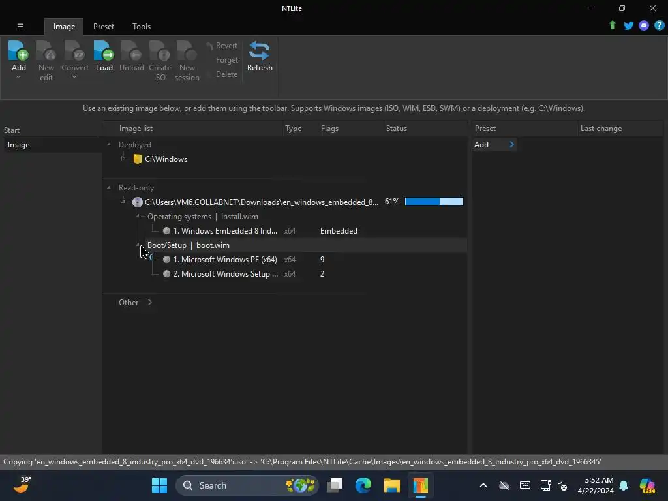Click the Convert toolbar icon
The image size is (668, 501).
[74, 51]
